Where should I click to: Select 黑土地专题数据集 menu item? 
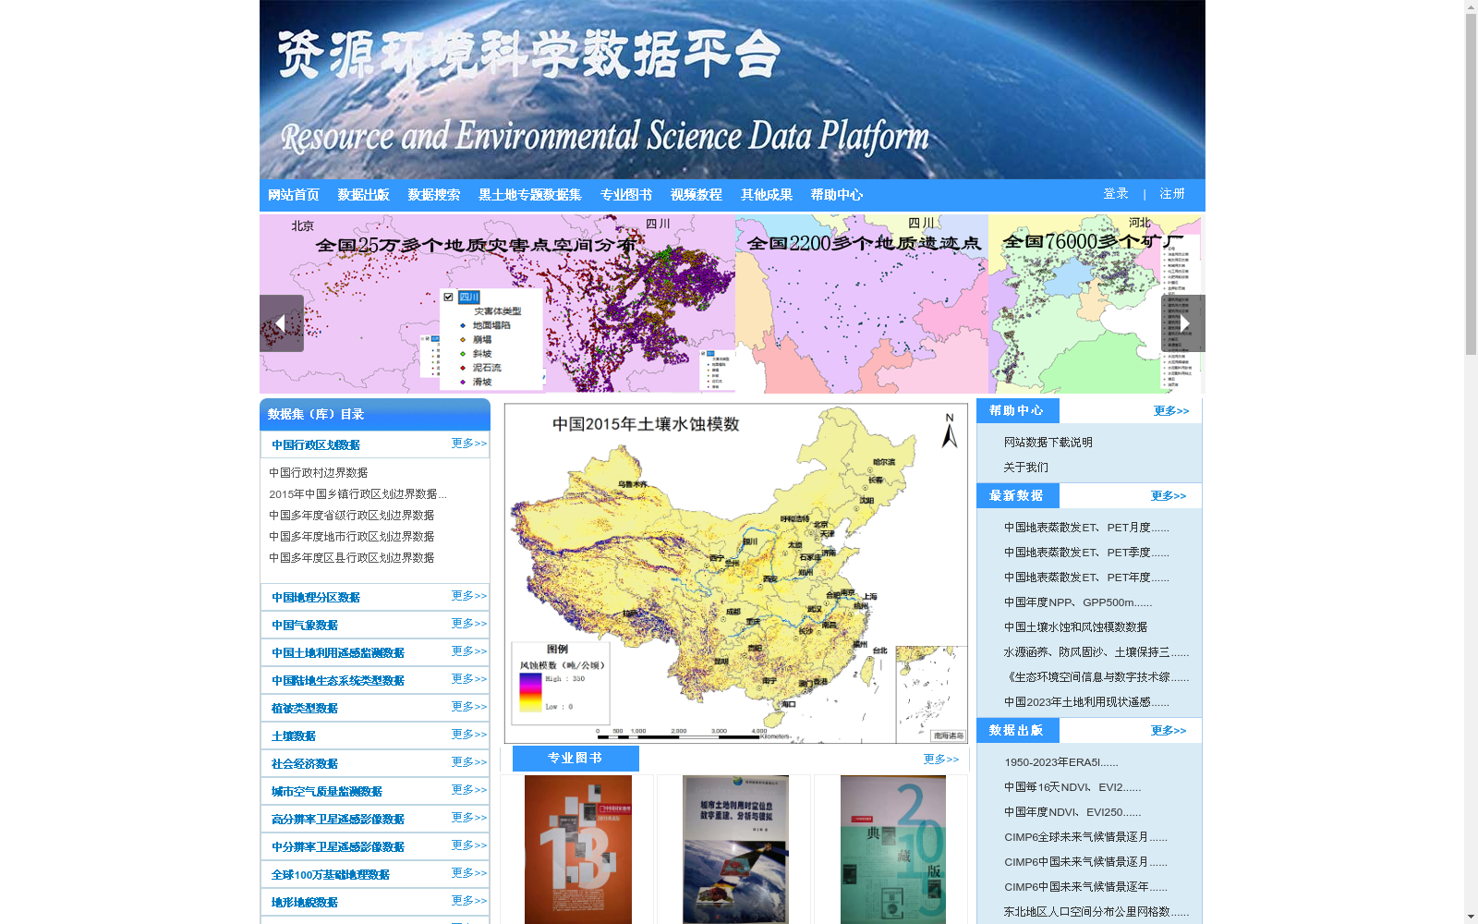530,195
